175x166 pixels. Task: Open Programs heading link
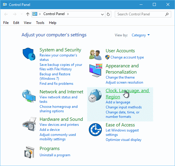coord(50,149)
